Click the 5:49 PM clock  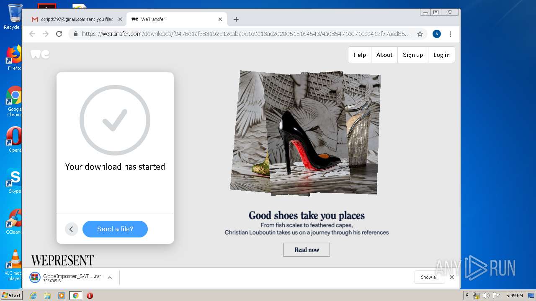(514, 296)
